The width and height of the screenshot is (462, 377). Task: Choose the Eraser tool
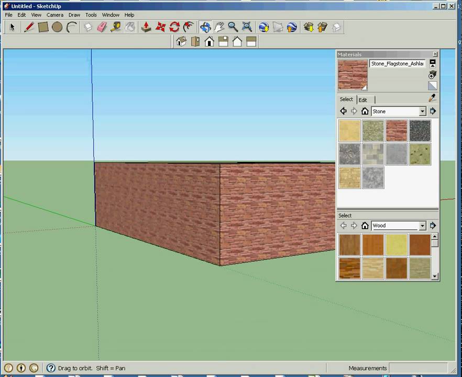pyautogui.click(x=102, y=27)
